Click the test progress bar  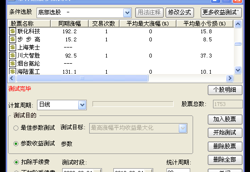[133, 104]
